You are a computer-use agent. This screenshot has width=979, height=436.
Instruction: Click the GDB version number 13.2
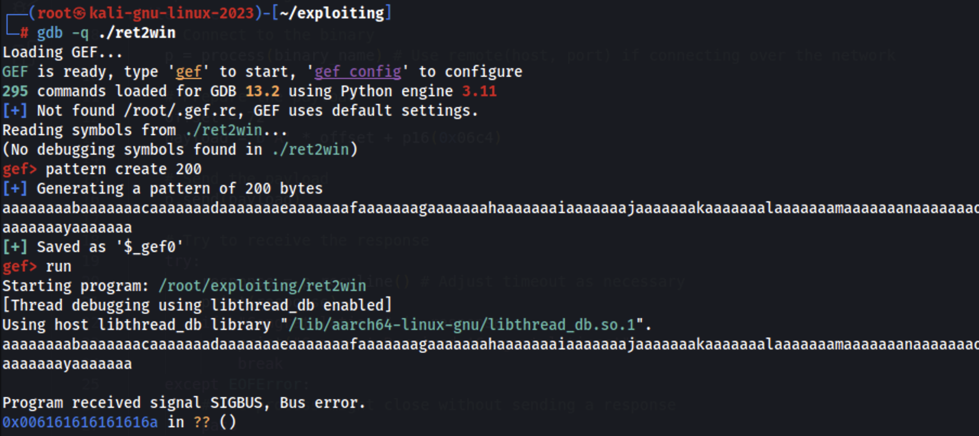click(262, 91)
